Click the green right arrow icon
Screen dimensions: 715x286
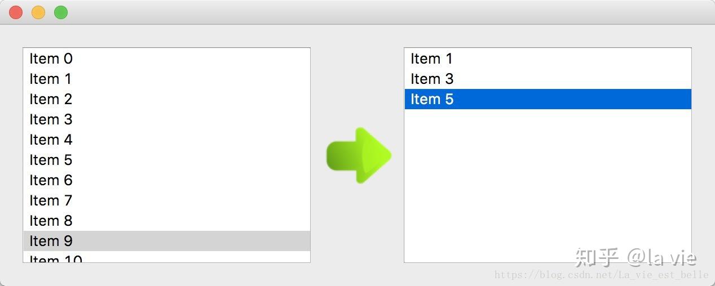click(359, 155)
